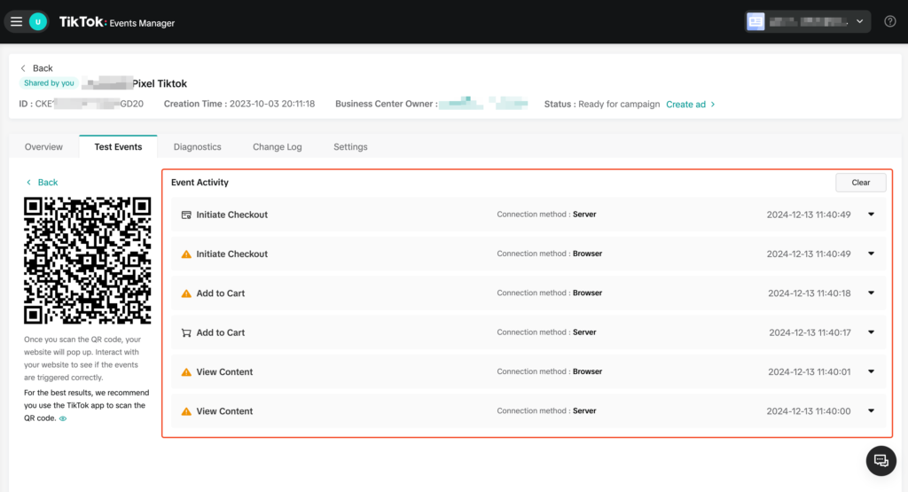
Task: Click the Pixel Tiktok name heading
Action: (160, 83)
